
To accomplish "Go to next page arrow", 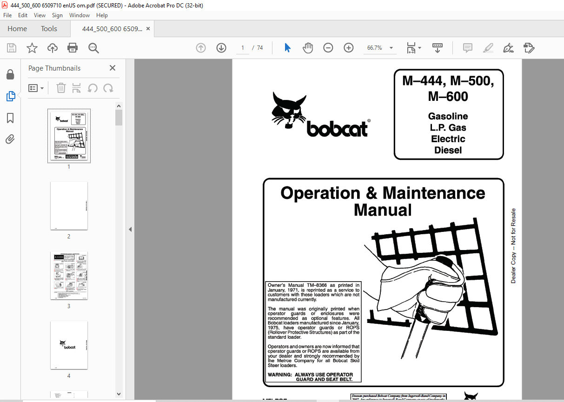I will point(221,48).
